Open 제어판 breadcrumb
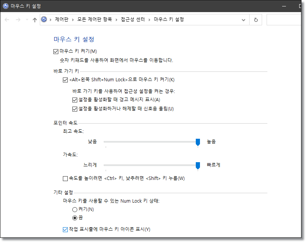Screen dimensions: 306x248 (62, 20)
